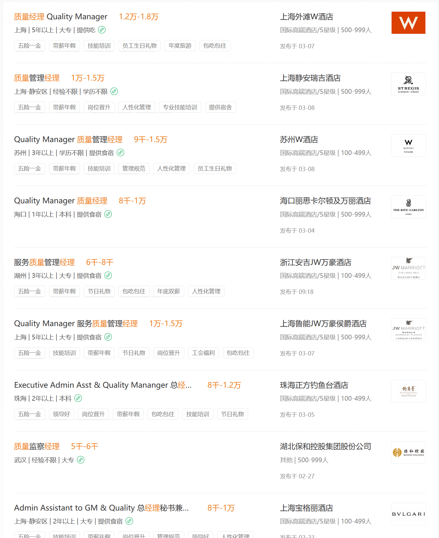The width and height of the screenshot is (439, 538).
Task: Click green link icon in 海口 job listing
Action: pos(108,214)
